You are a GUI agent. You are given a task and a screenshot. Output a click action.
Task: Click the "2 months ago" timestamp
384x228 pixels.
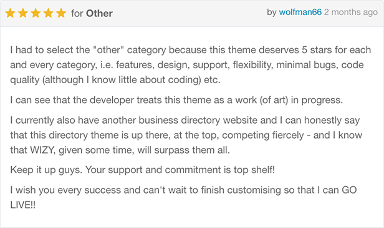coord(351,12)
